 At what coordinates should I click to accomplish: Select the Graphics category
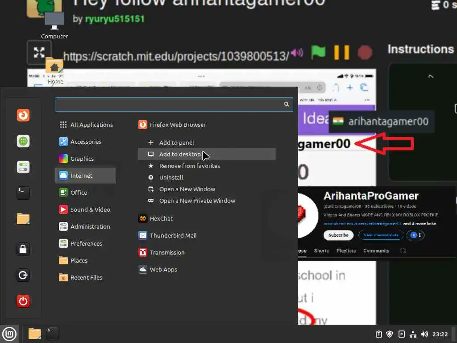click(86, 159)
